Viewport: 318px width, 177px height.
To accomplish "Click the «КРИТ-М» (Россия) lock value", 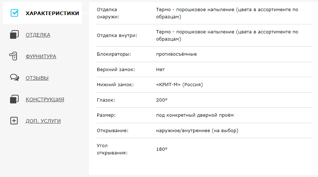I will (180, 85).
